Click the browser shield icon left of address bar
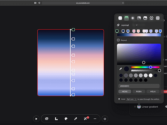This screenshot has width=167, height=125. click(39, 3)
